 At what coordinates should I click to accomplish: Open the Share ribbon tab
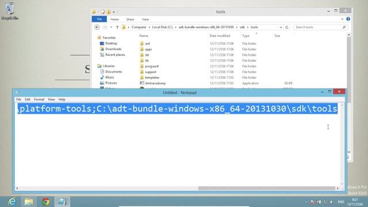point(130,19)
